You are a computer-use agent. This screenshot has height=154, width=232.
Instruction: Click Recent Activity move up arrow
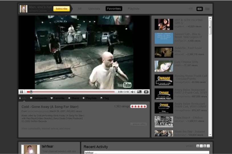(201, 146)
